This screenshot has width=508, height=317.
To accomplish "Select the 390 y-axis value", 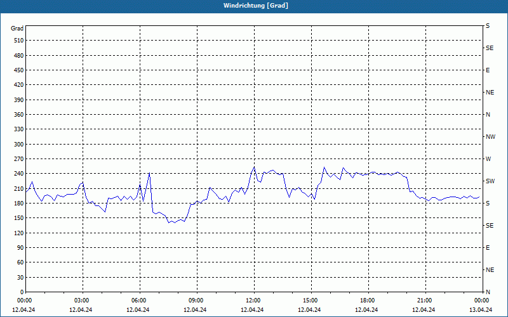I will tap(19, 100).
